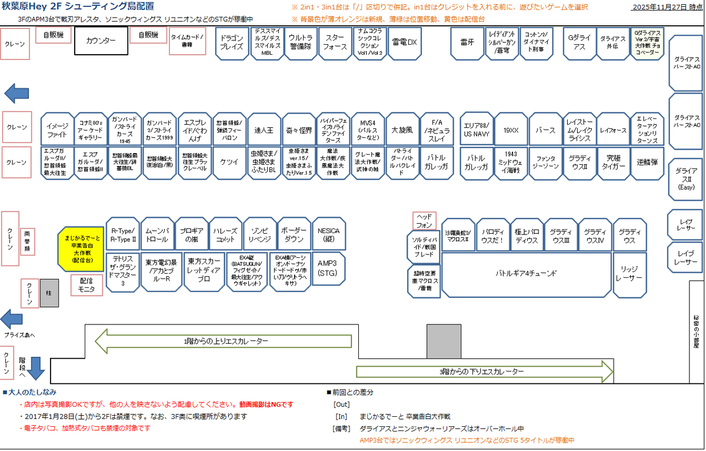Click the タイムカード/書棚 box
Image resolution: width=706 pixels, height=451 pixels.
187,41
